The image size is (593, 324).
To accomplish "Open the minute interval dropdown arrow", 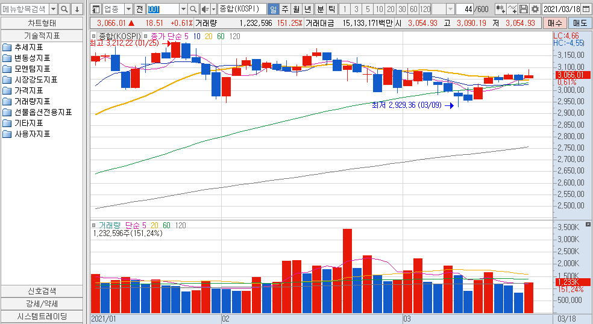I will click(450, 9).
